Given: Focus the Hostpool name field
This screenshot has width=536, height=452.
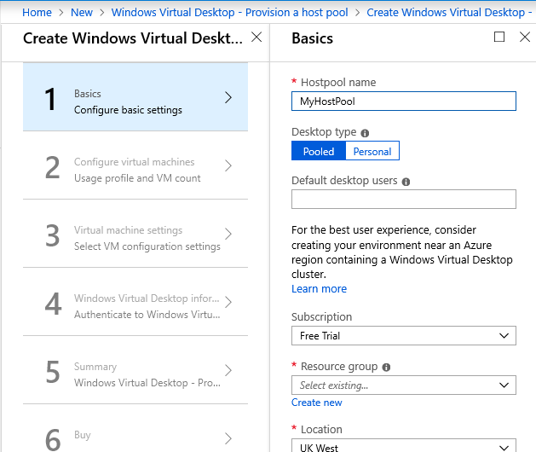Looking at the screenshot, I should pos(404,101).
